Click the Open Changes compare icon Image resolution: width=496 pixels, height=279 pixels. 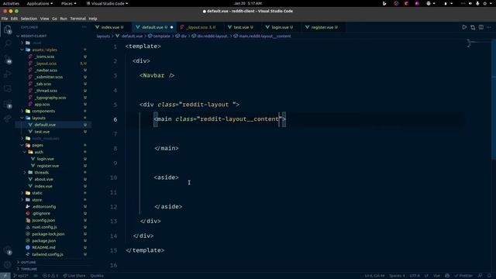click(x=473, y=27)
